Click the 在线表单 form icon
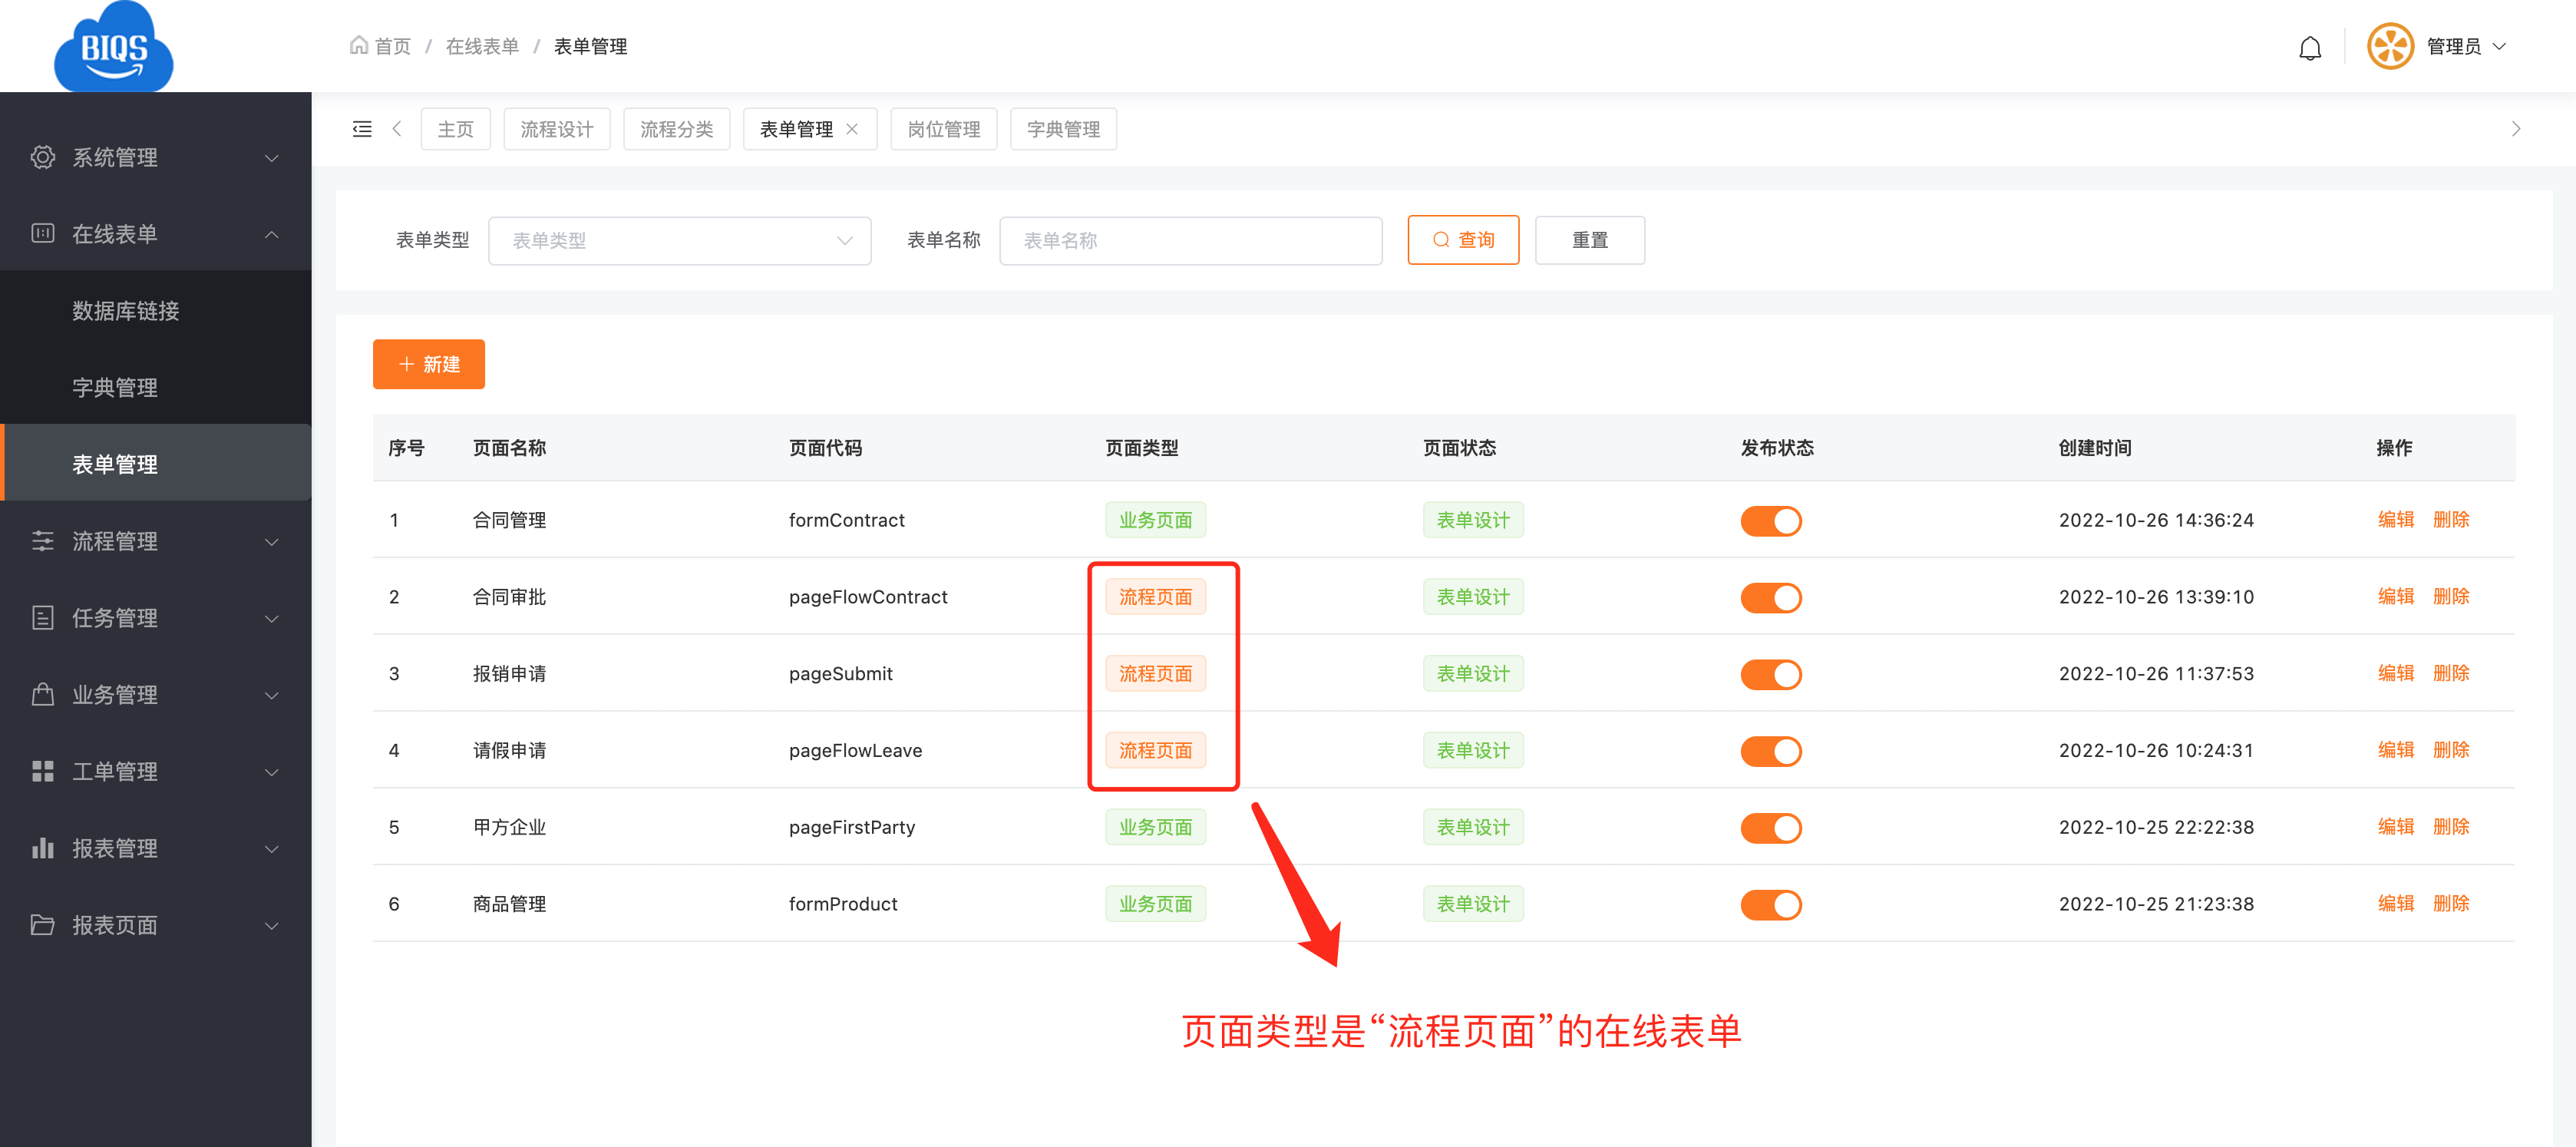Viewport: 2576px width, 1147px height. click(x=42, y=233)
